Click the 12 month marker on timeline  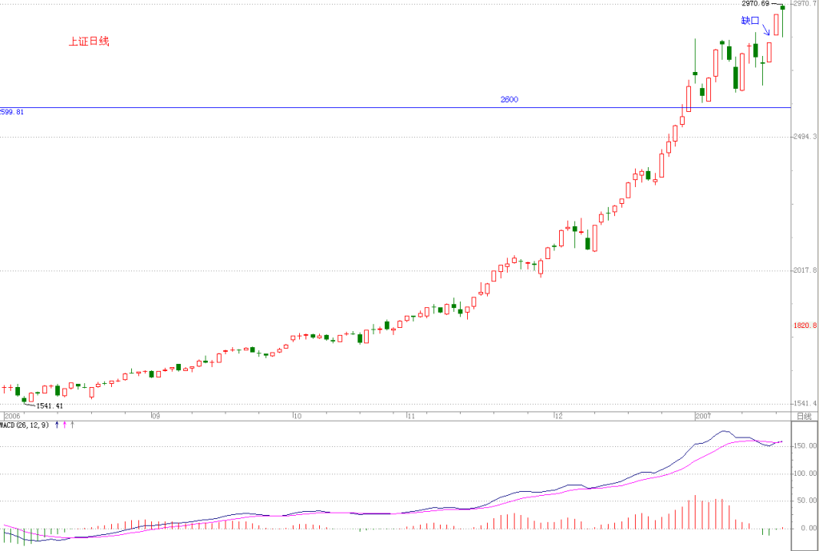(x=559, y=417)
